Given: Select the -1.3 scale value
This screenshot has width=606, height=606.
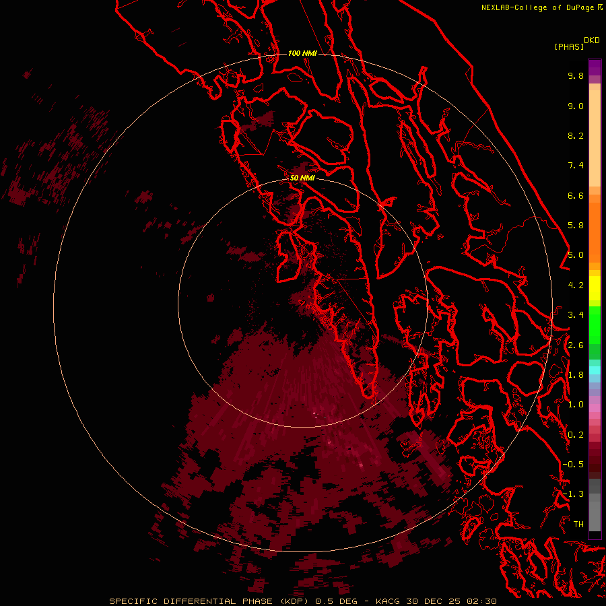Looking at the screenshot, I should (x=573, y=494).
